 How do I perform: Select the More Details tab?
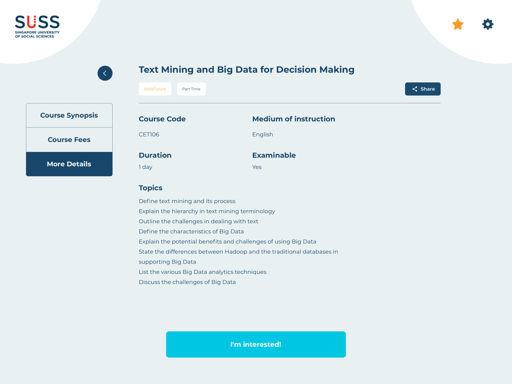click(x=69, y=164)
